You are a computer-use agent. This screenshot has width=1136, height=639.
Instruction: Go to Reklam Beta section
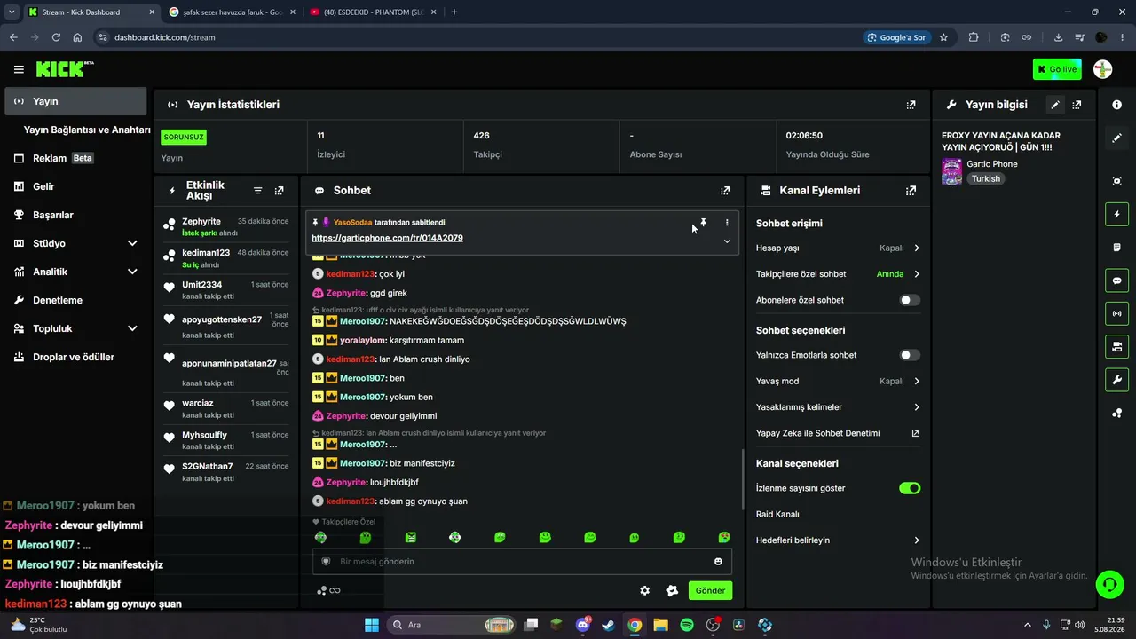(75, 158)
